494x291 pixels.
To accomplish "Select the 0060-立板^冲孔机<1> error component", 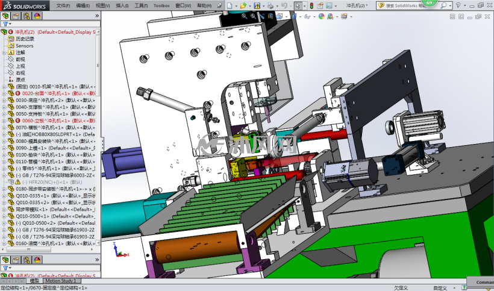I will [x=58, y=120].
